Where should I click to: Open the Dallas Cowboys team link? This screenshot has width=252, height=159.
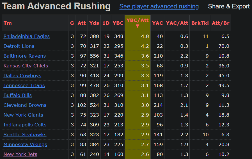pyautogui.click(x=22, y=76)
